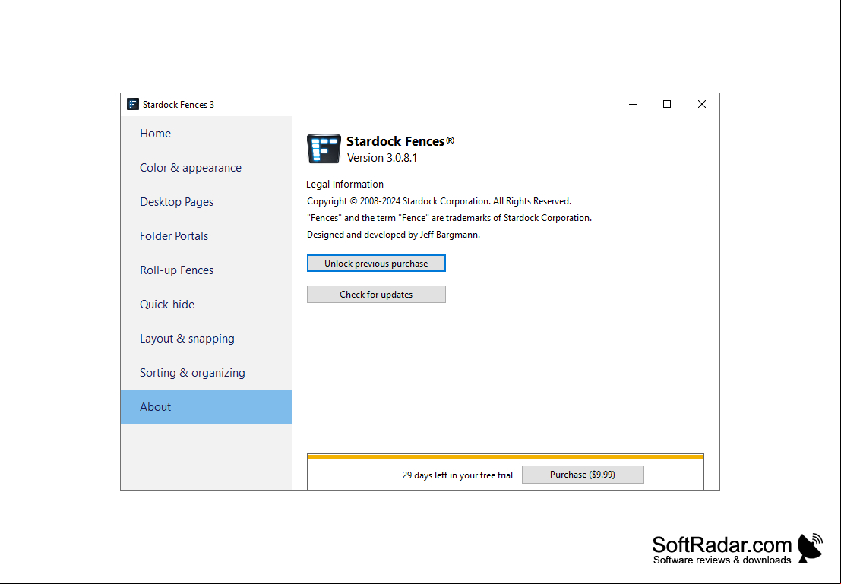Click Unlock previous purchase button

pos(376,264)
